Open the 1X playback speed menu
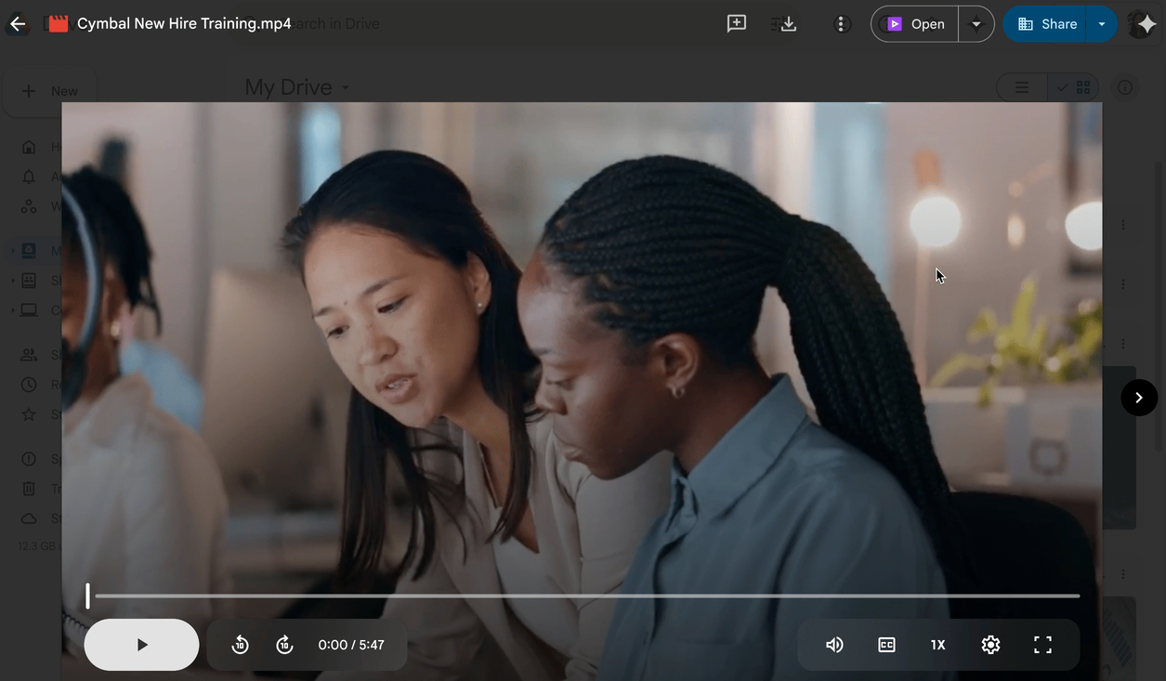The height and width of the screenshot is (681, 1166). (938, 645)
